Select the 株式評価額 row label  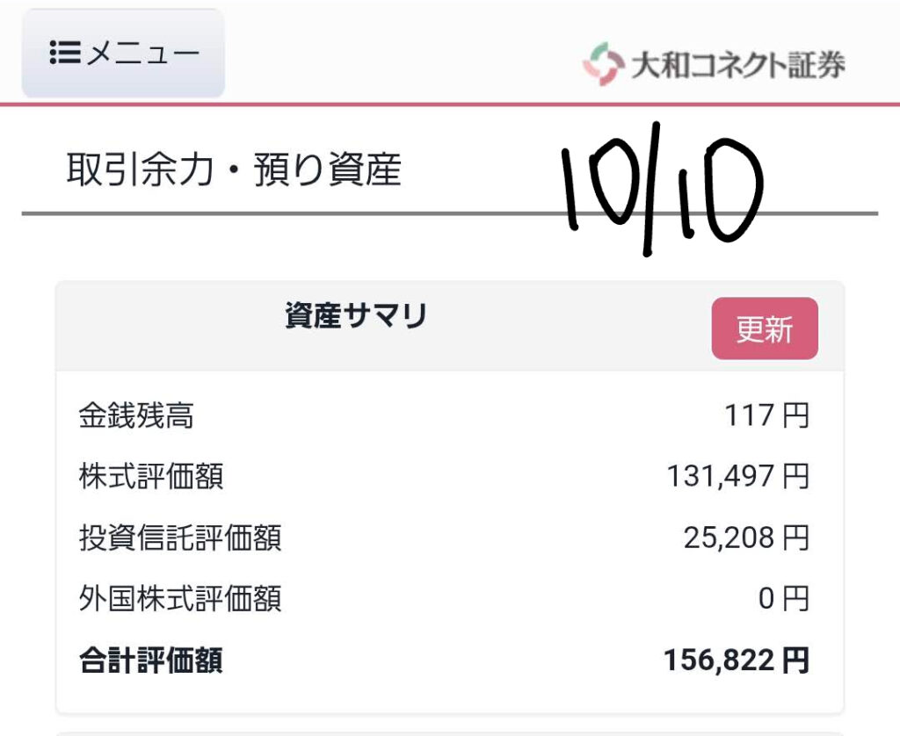tap(150, 477)
